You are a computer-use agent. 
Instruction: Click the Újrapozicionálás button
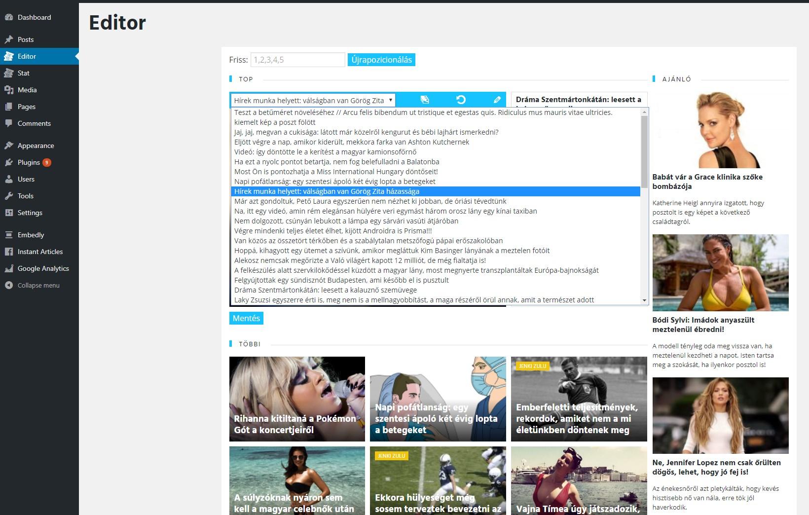[x=381, y=60]
